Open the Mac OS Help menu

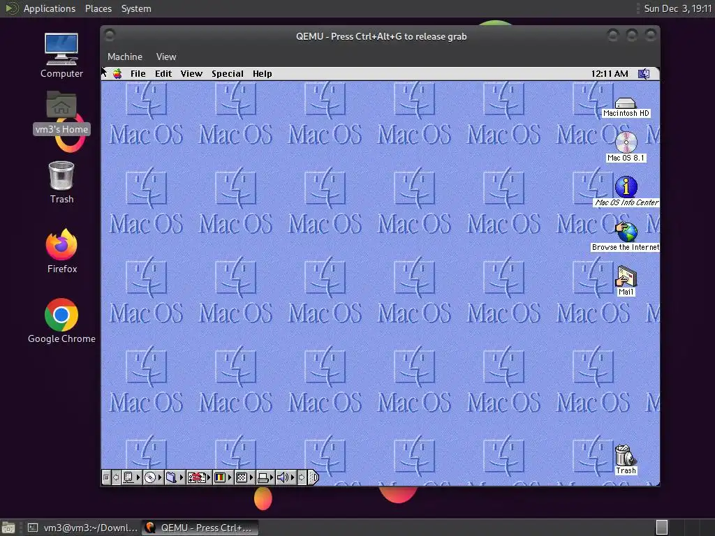[x=263, y=74]
